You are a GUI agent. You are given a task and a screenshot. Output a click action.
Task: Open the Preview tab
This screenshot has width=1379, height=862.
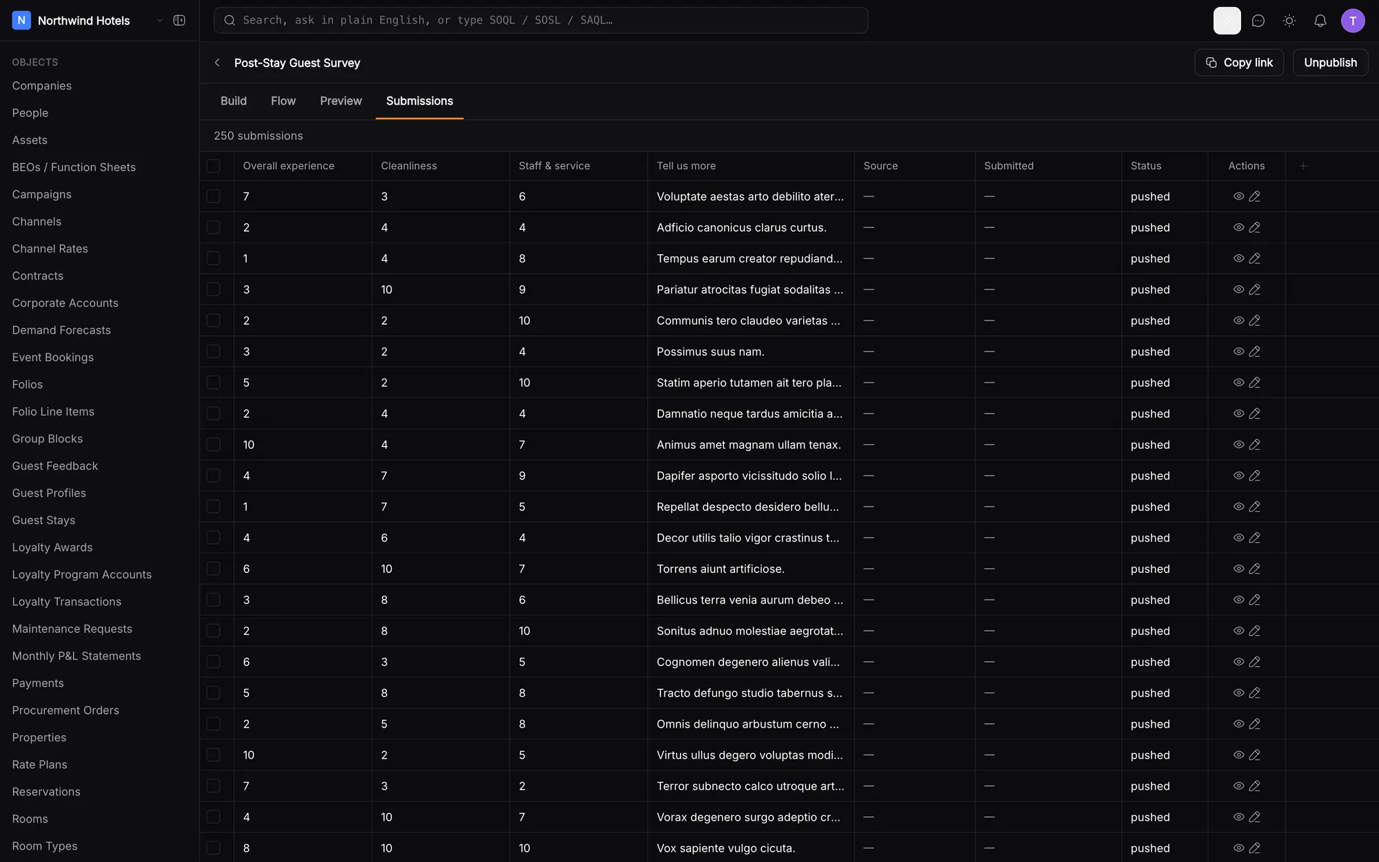[x=341, y=101]
